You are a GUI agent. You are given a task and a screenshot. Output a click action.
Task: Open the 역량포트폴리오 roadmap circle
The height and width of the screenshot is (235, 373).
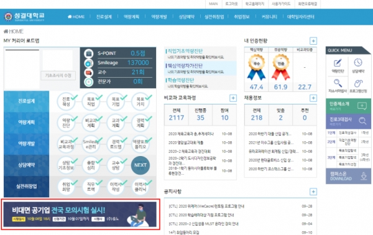point(140,144)
